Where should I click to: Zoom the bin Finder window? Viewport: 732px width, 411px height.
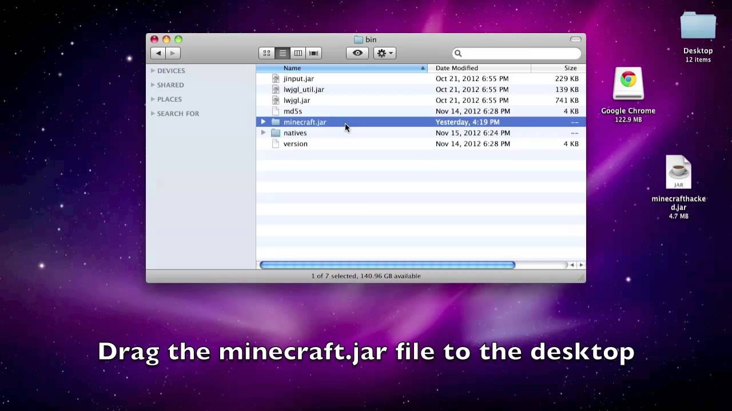178,39
